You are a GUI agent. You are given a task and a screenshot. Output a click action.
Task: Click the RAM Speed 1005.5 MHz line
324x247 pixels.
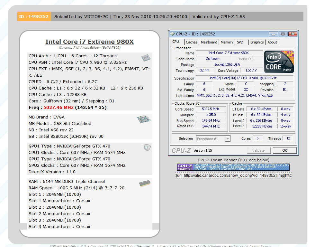(76, 188)
